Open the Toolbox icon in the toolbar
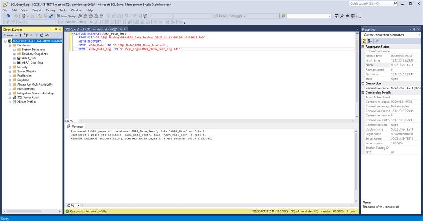 click(347, 16)
